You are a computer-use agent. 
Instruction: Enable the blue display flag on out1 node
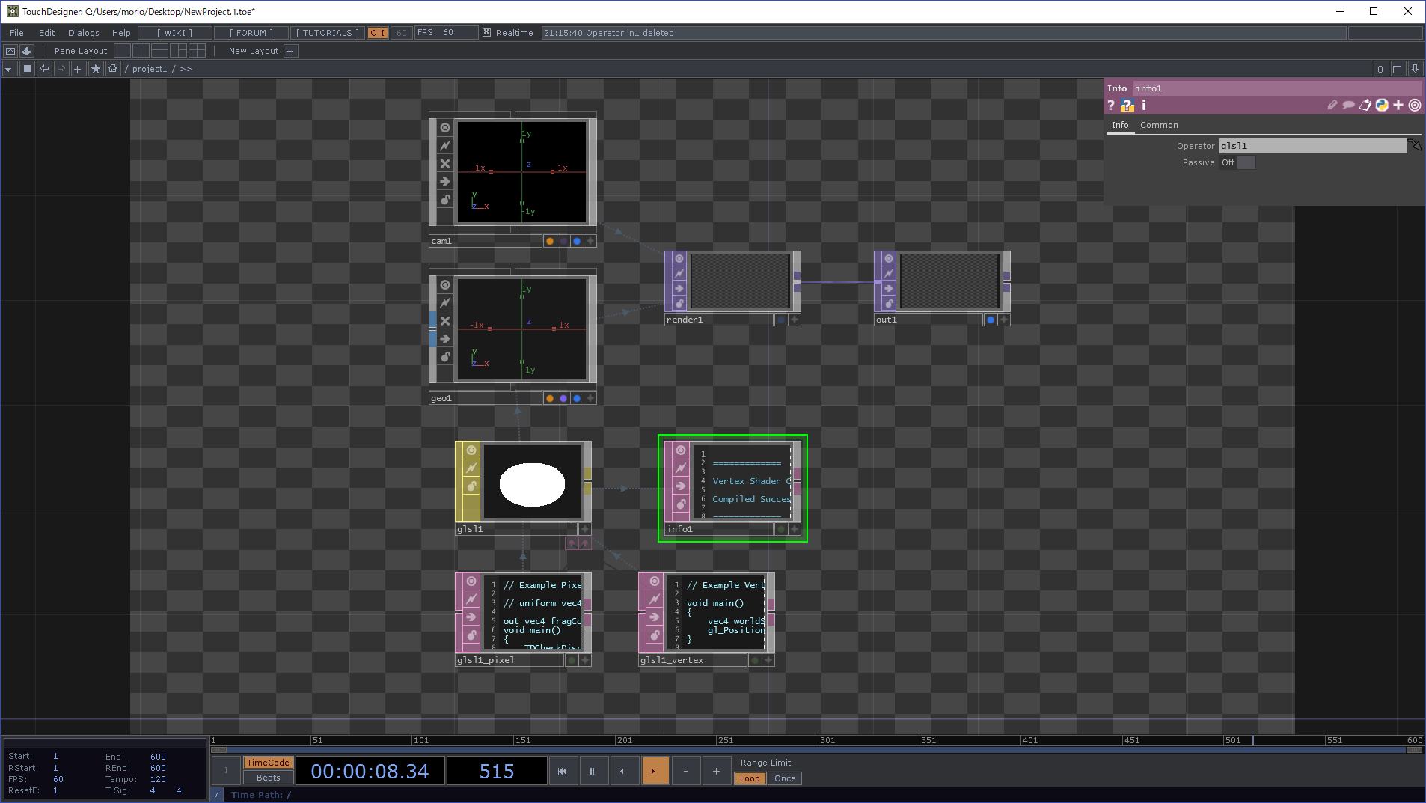coord(989,319)
